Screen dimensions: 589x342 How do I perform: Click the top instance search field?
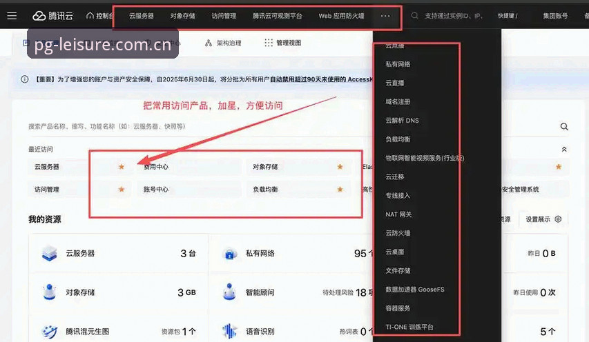click(x=454, y=16)
